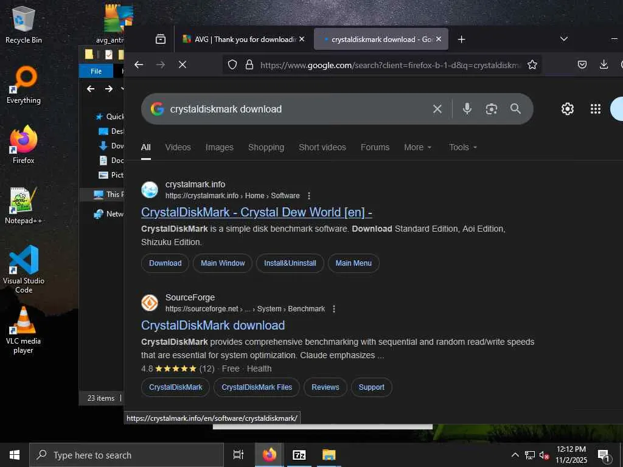Open a new Firefox tab
Screen dimensions: 623x467
(x=461, y=40)
